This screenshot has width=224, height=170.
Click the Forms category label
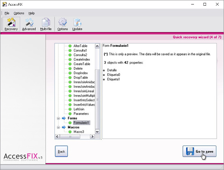point(72,118)
